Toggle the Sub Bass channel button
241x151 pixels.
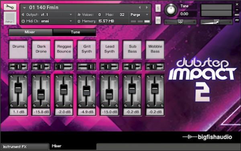(132, 50)
